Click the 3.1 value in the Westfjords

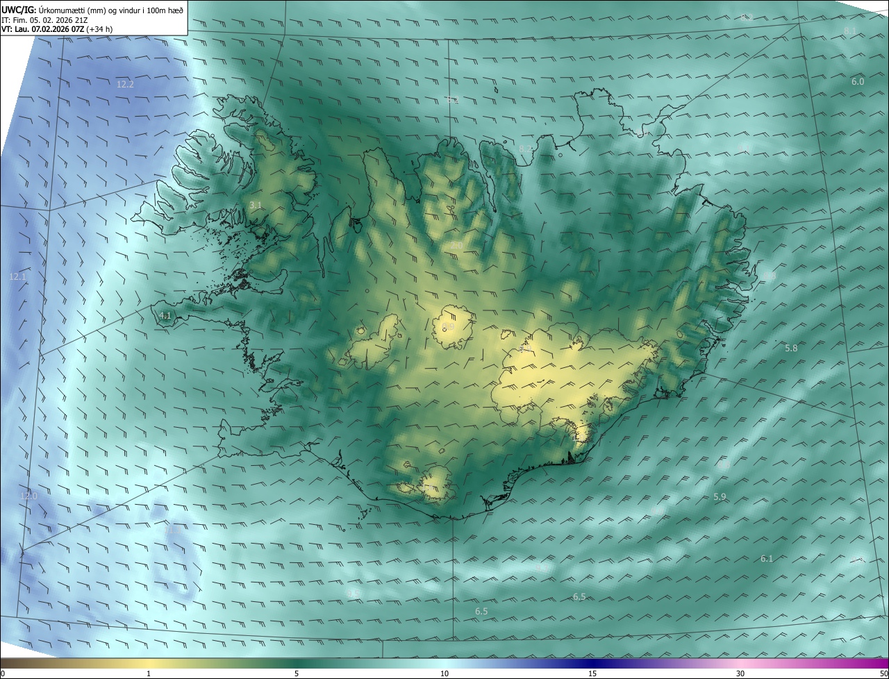[x=255, y=205]
